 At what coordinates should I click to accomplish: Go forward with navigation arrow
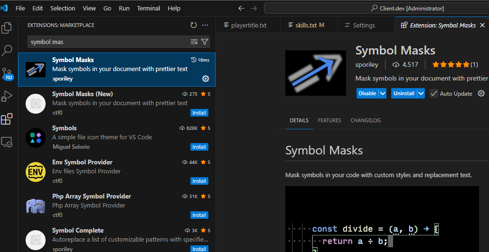coord(254,9)
